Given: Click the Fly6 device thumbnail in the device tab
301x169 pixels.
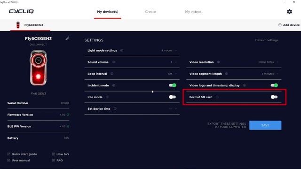Looking at the screenshot, I should pos(18,25).
